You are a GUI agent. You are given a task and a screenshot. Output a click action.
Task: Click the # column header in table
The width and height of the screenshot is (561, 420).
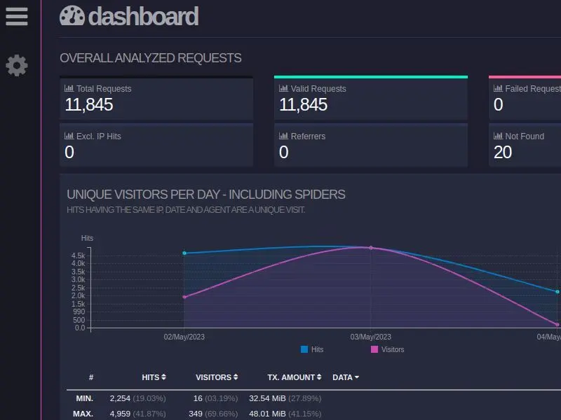91,377
